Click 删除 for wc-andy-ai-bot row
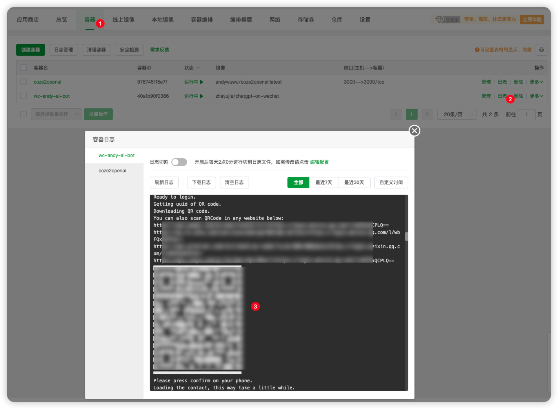Screen dimensions: 558x409 tap(519, 96)
